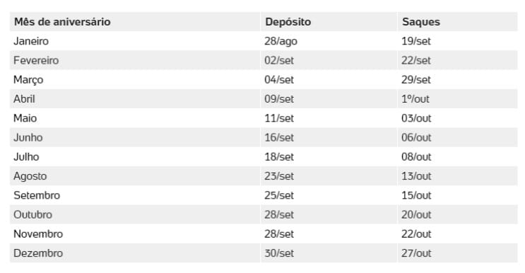This screenshot has width=525, height=273.
Task: Click the 25/set deposit for Setembro
Action: point(279,195)
